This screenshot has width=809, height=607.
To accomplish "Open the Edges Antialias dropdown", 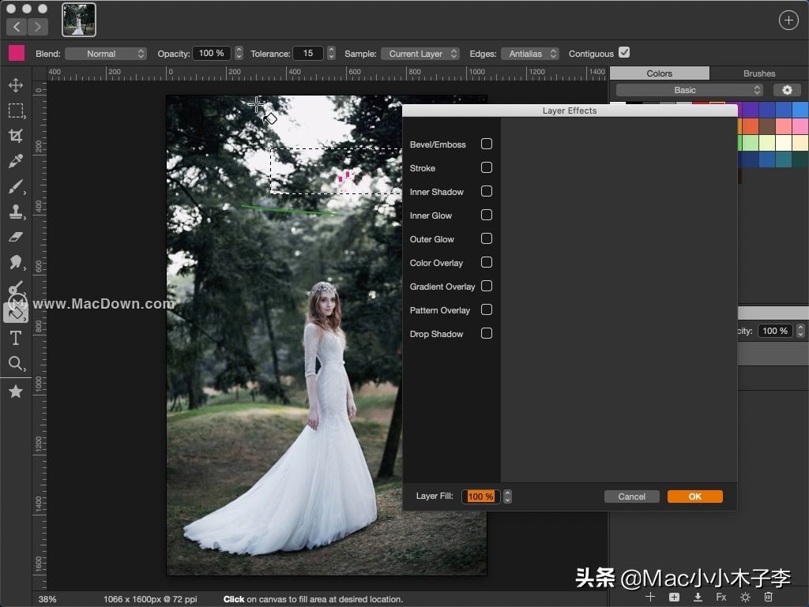I will tap(529, 53).
